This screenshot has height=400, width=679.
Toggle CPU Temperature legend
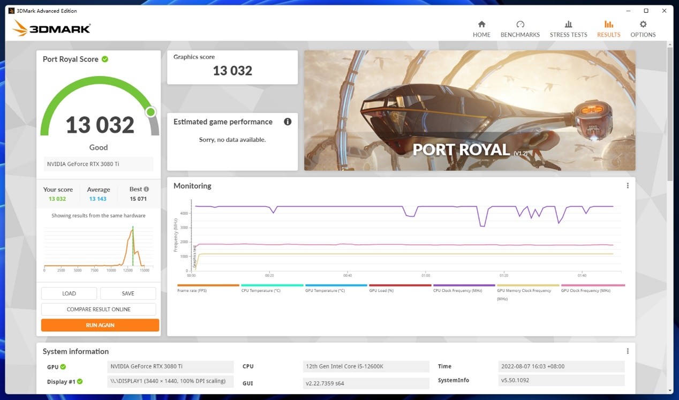[272, 288]
